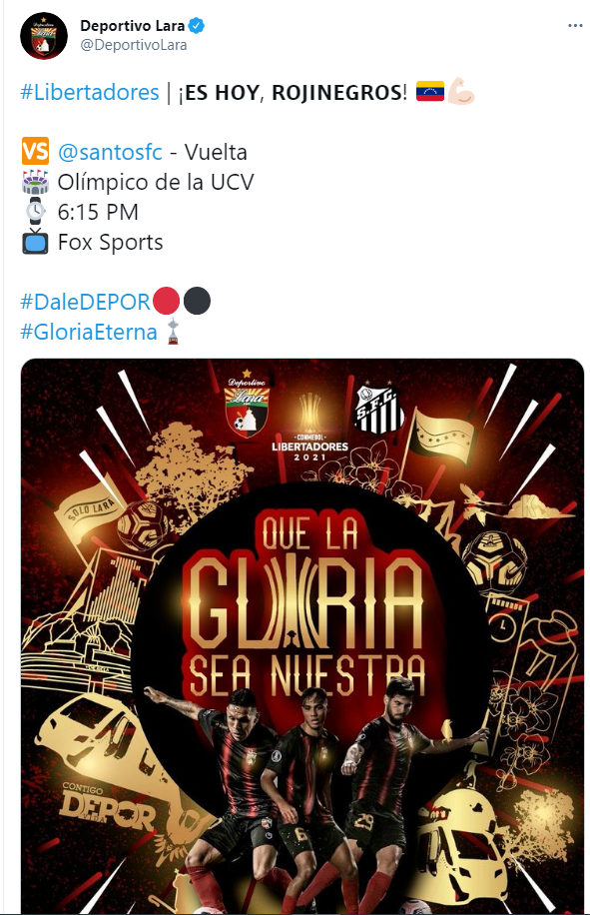Image resolution: width=590 pixels, height=915 pixels.
Task: Click the Venezuela flag emoji
Action: pos(430,92)
